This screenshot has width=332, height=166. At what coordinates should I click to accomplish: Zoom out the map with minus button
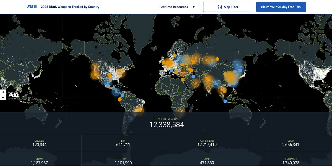3,97
